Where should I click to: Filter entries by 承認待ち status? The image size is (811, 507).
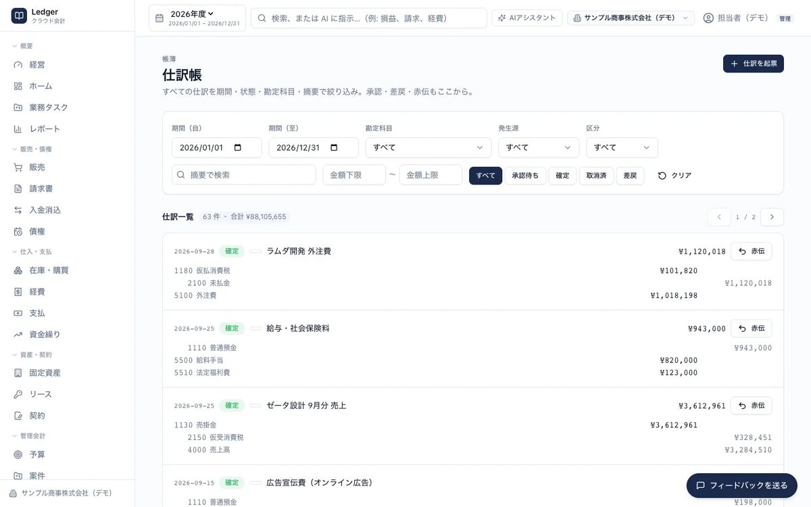pyautogui.click(x=525, y=176)
